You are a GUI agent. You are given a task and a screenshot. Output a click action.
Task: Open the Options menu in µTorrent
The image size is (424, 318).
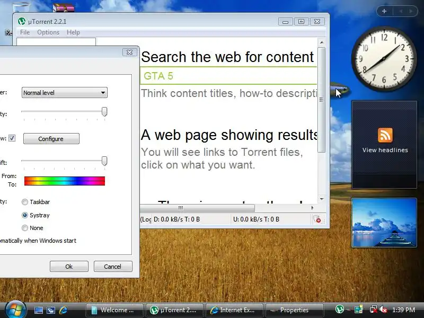click(48, 32)
